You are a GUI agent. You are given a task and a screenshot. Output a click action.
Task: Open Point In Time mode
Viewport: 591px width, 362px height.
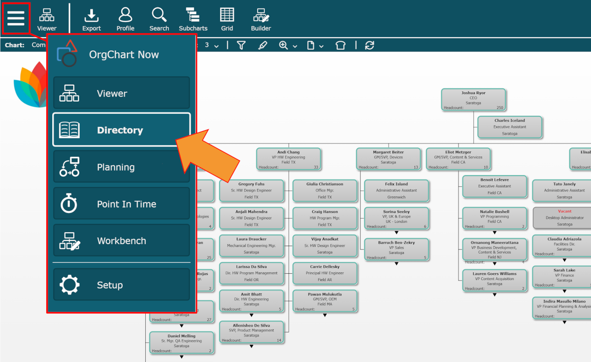[121, 204]
